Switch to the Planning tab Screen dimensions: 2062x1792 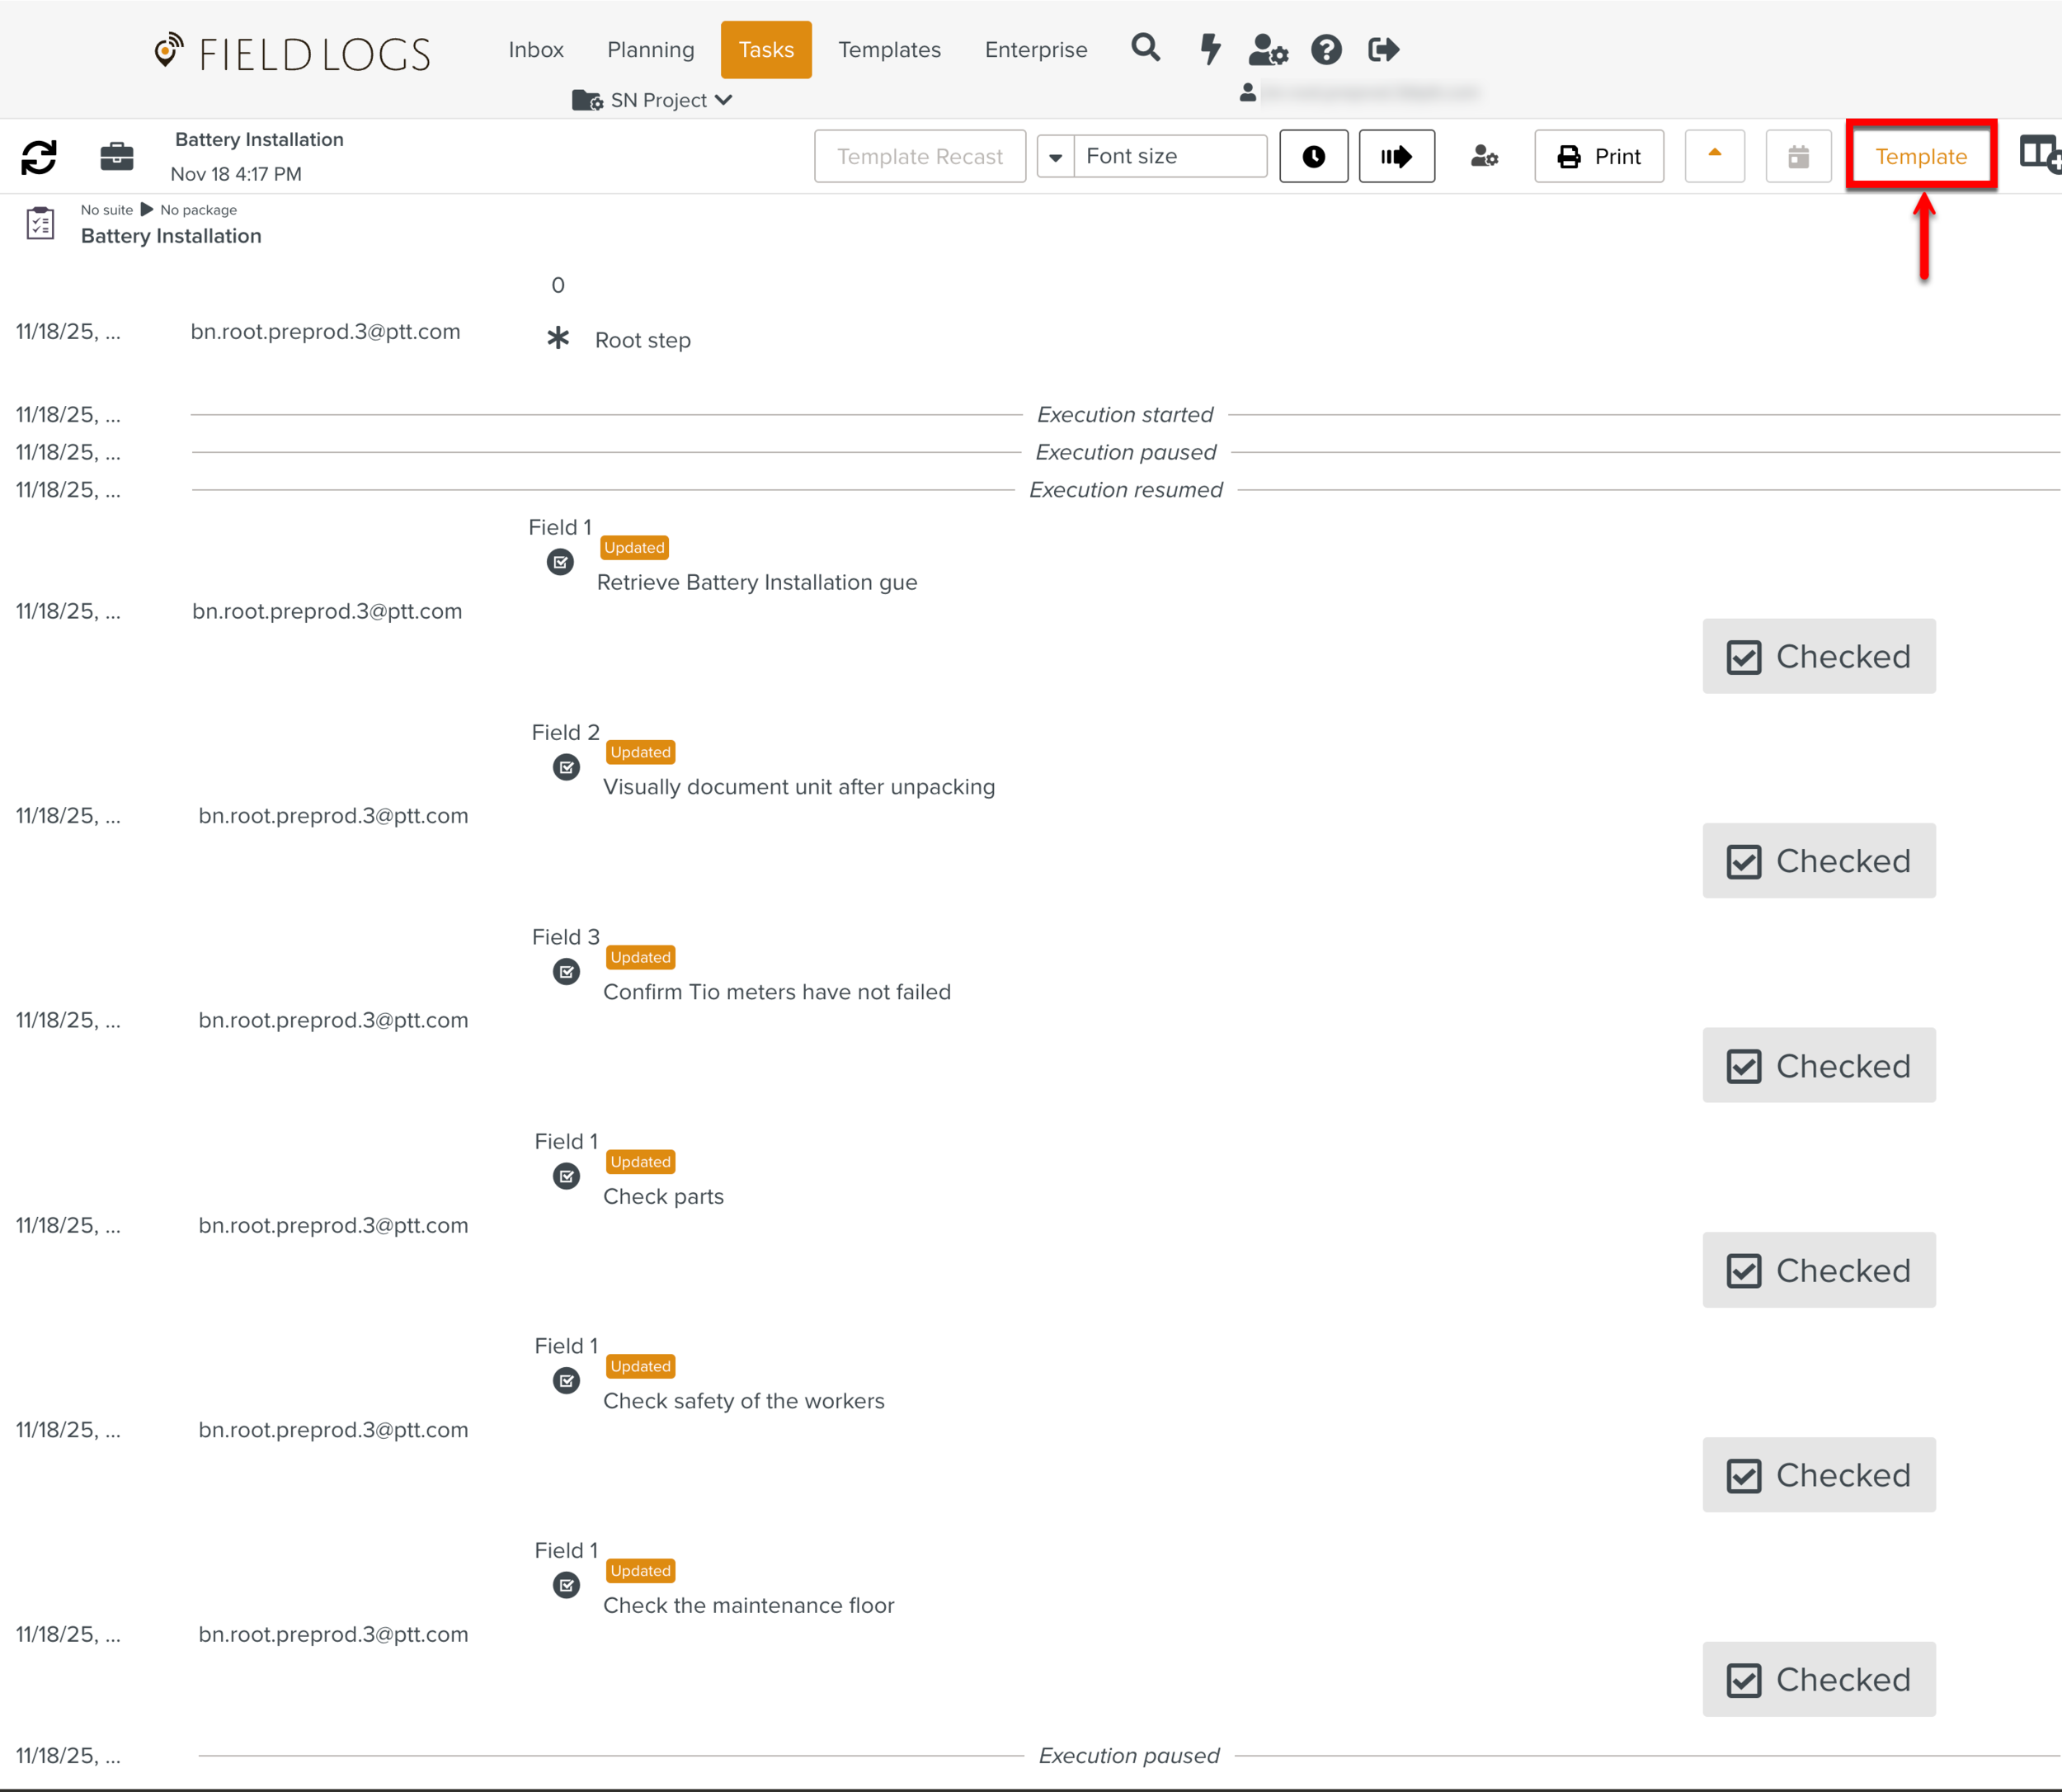tap(651, 50)
